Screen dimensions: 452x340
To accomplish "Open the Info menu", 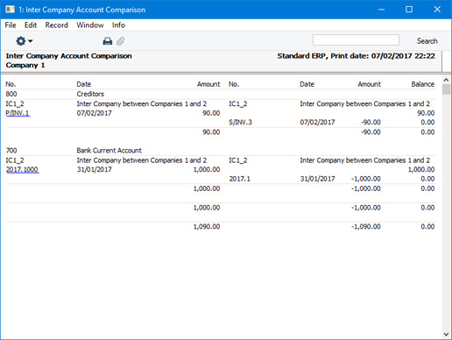I will [x=118, y=25].
